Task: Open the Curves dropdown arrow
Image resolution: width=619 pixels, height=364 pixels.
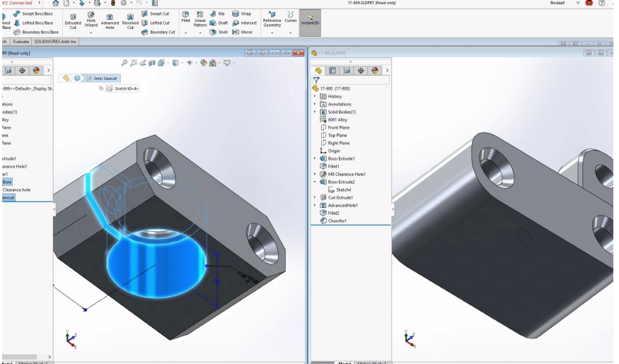Action: (290, 33)
